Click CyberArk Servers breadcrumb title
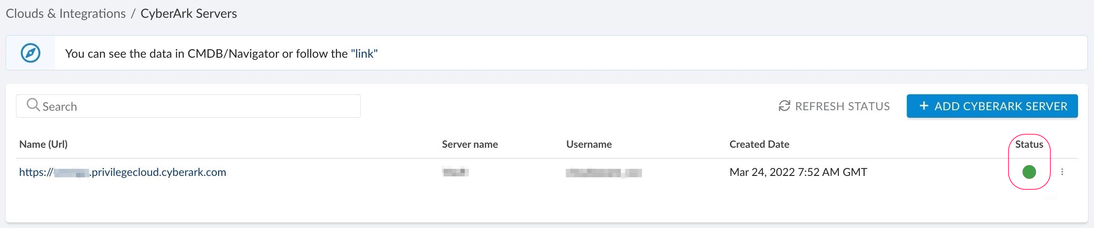The width and height of the screenshot is (1094, 228). click(189, 14)
